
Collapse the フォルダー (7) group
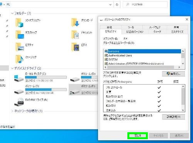tap(12, 13)
